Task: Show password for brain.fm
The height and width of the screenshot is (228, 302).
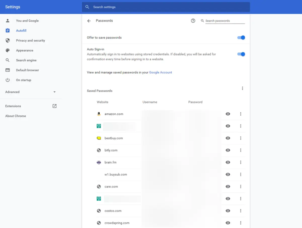Action: (x=228, y=162)
